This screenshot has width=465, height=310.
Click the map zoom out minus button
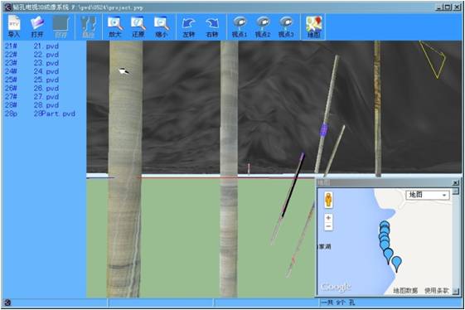pos(328,226)
